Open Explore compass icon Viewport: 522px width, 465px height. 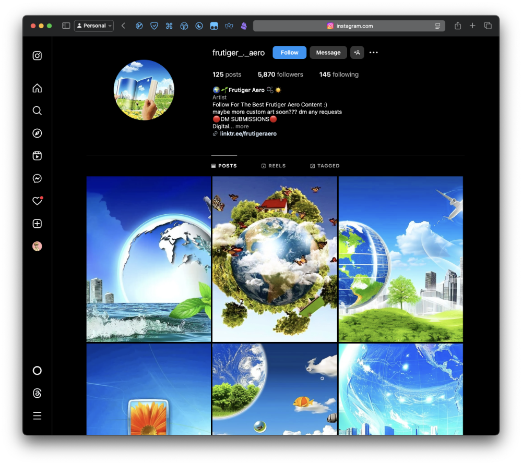point(37,133)
